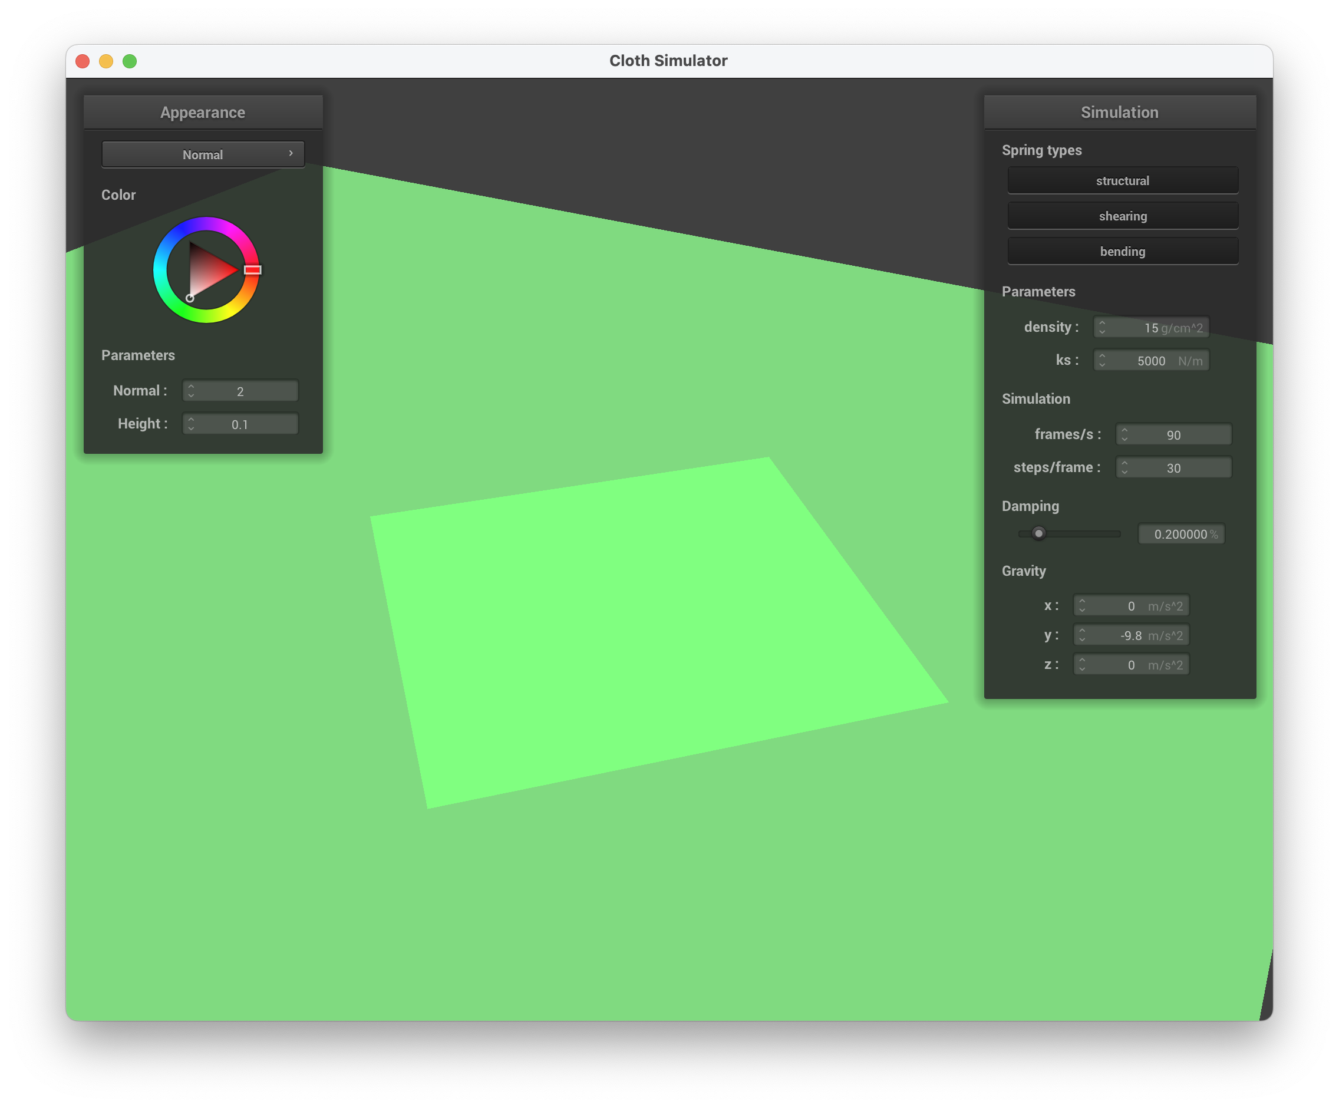Image resolution: width=1339 pixels, height=1108 pixels.
Task: Click the frames/s spinner arrows
Action: (1124, 435)
